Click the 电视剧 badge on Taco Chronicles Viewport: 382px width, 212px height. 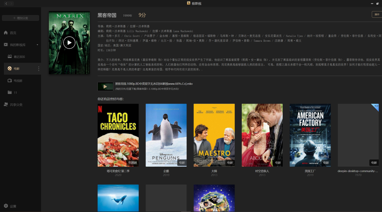(x=132, y=163)
